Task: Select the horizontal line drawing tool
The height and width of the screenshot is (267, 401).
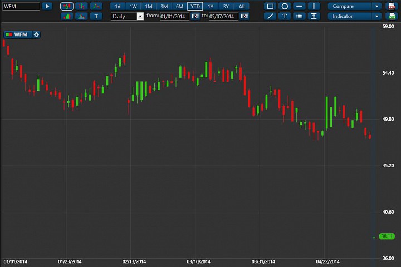Action: 299,6
